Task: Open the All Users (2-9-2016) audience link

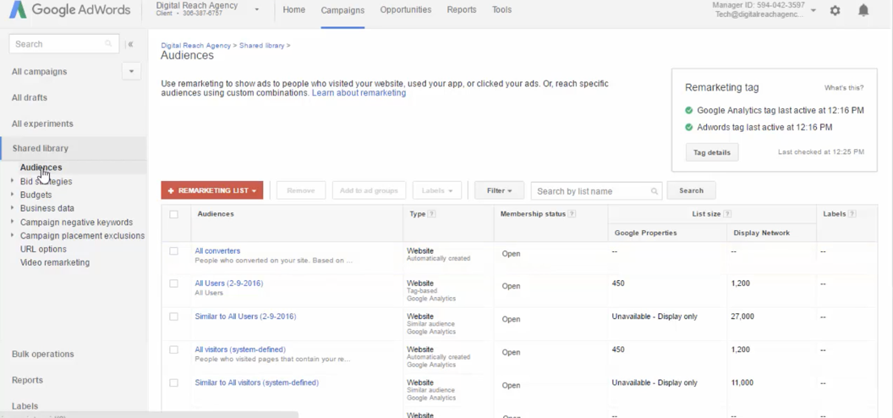Action: (x=229, y=283)
